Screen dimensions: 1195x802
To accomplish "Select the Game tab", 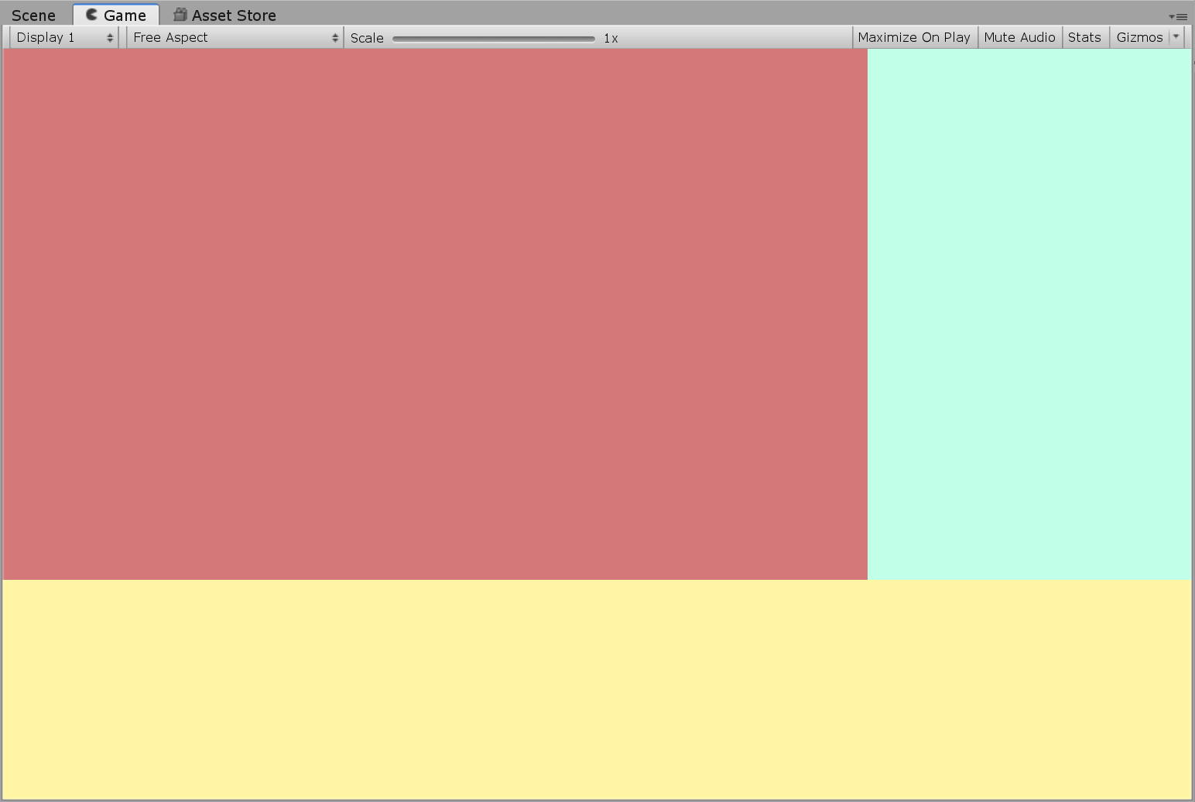I will 116,15.
